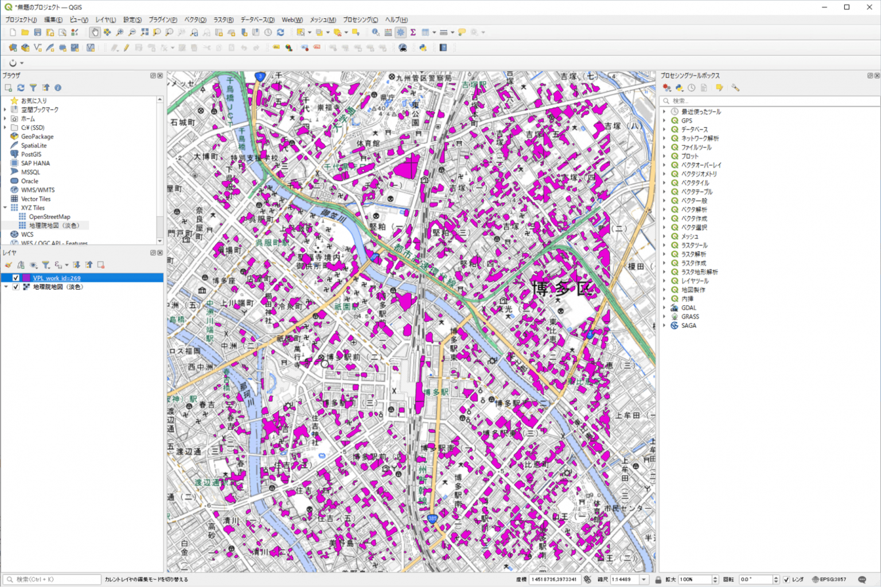Click the Browser panel Refresh icon
The image size is (881, 587).
[x=21, y=88]
